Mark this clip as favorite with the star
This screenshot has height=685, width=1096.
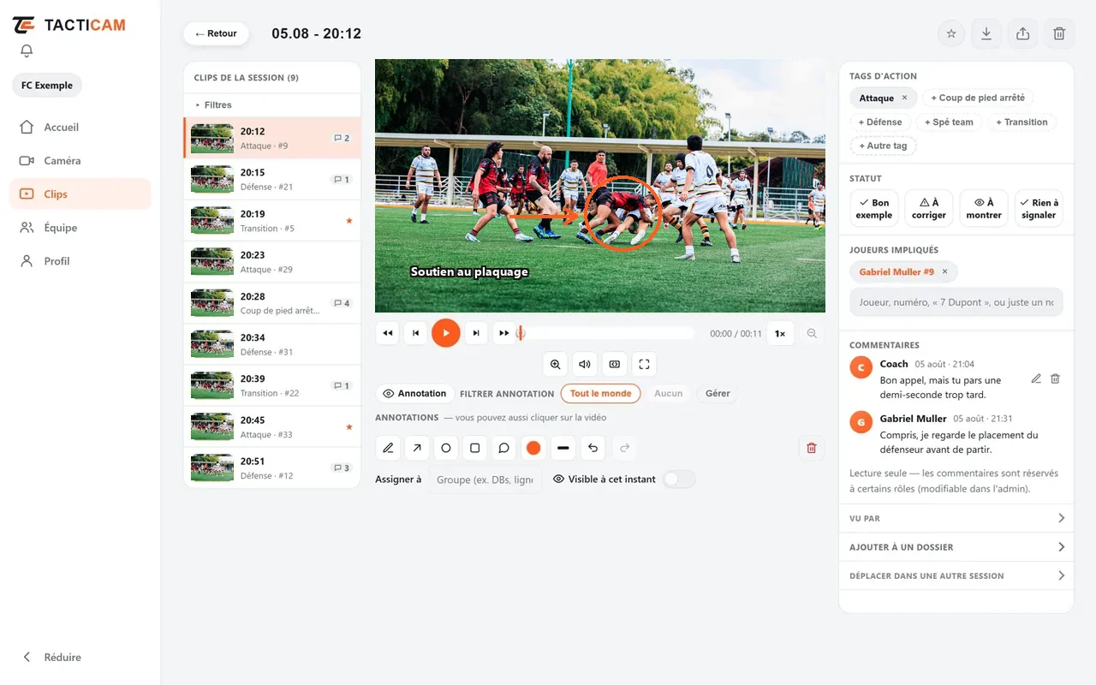pyautogui.click(x=951, y=33)
